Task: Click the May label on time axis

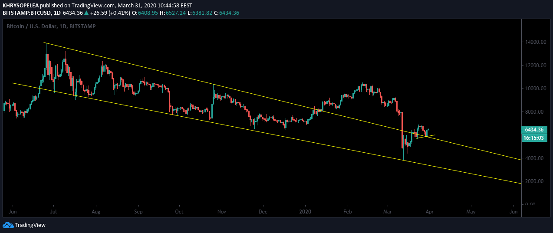Action: pos(471,212)
